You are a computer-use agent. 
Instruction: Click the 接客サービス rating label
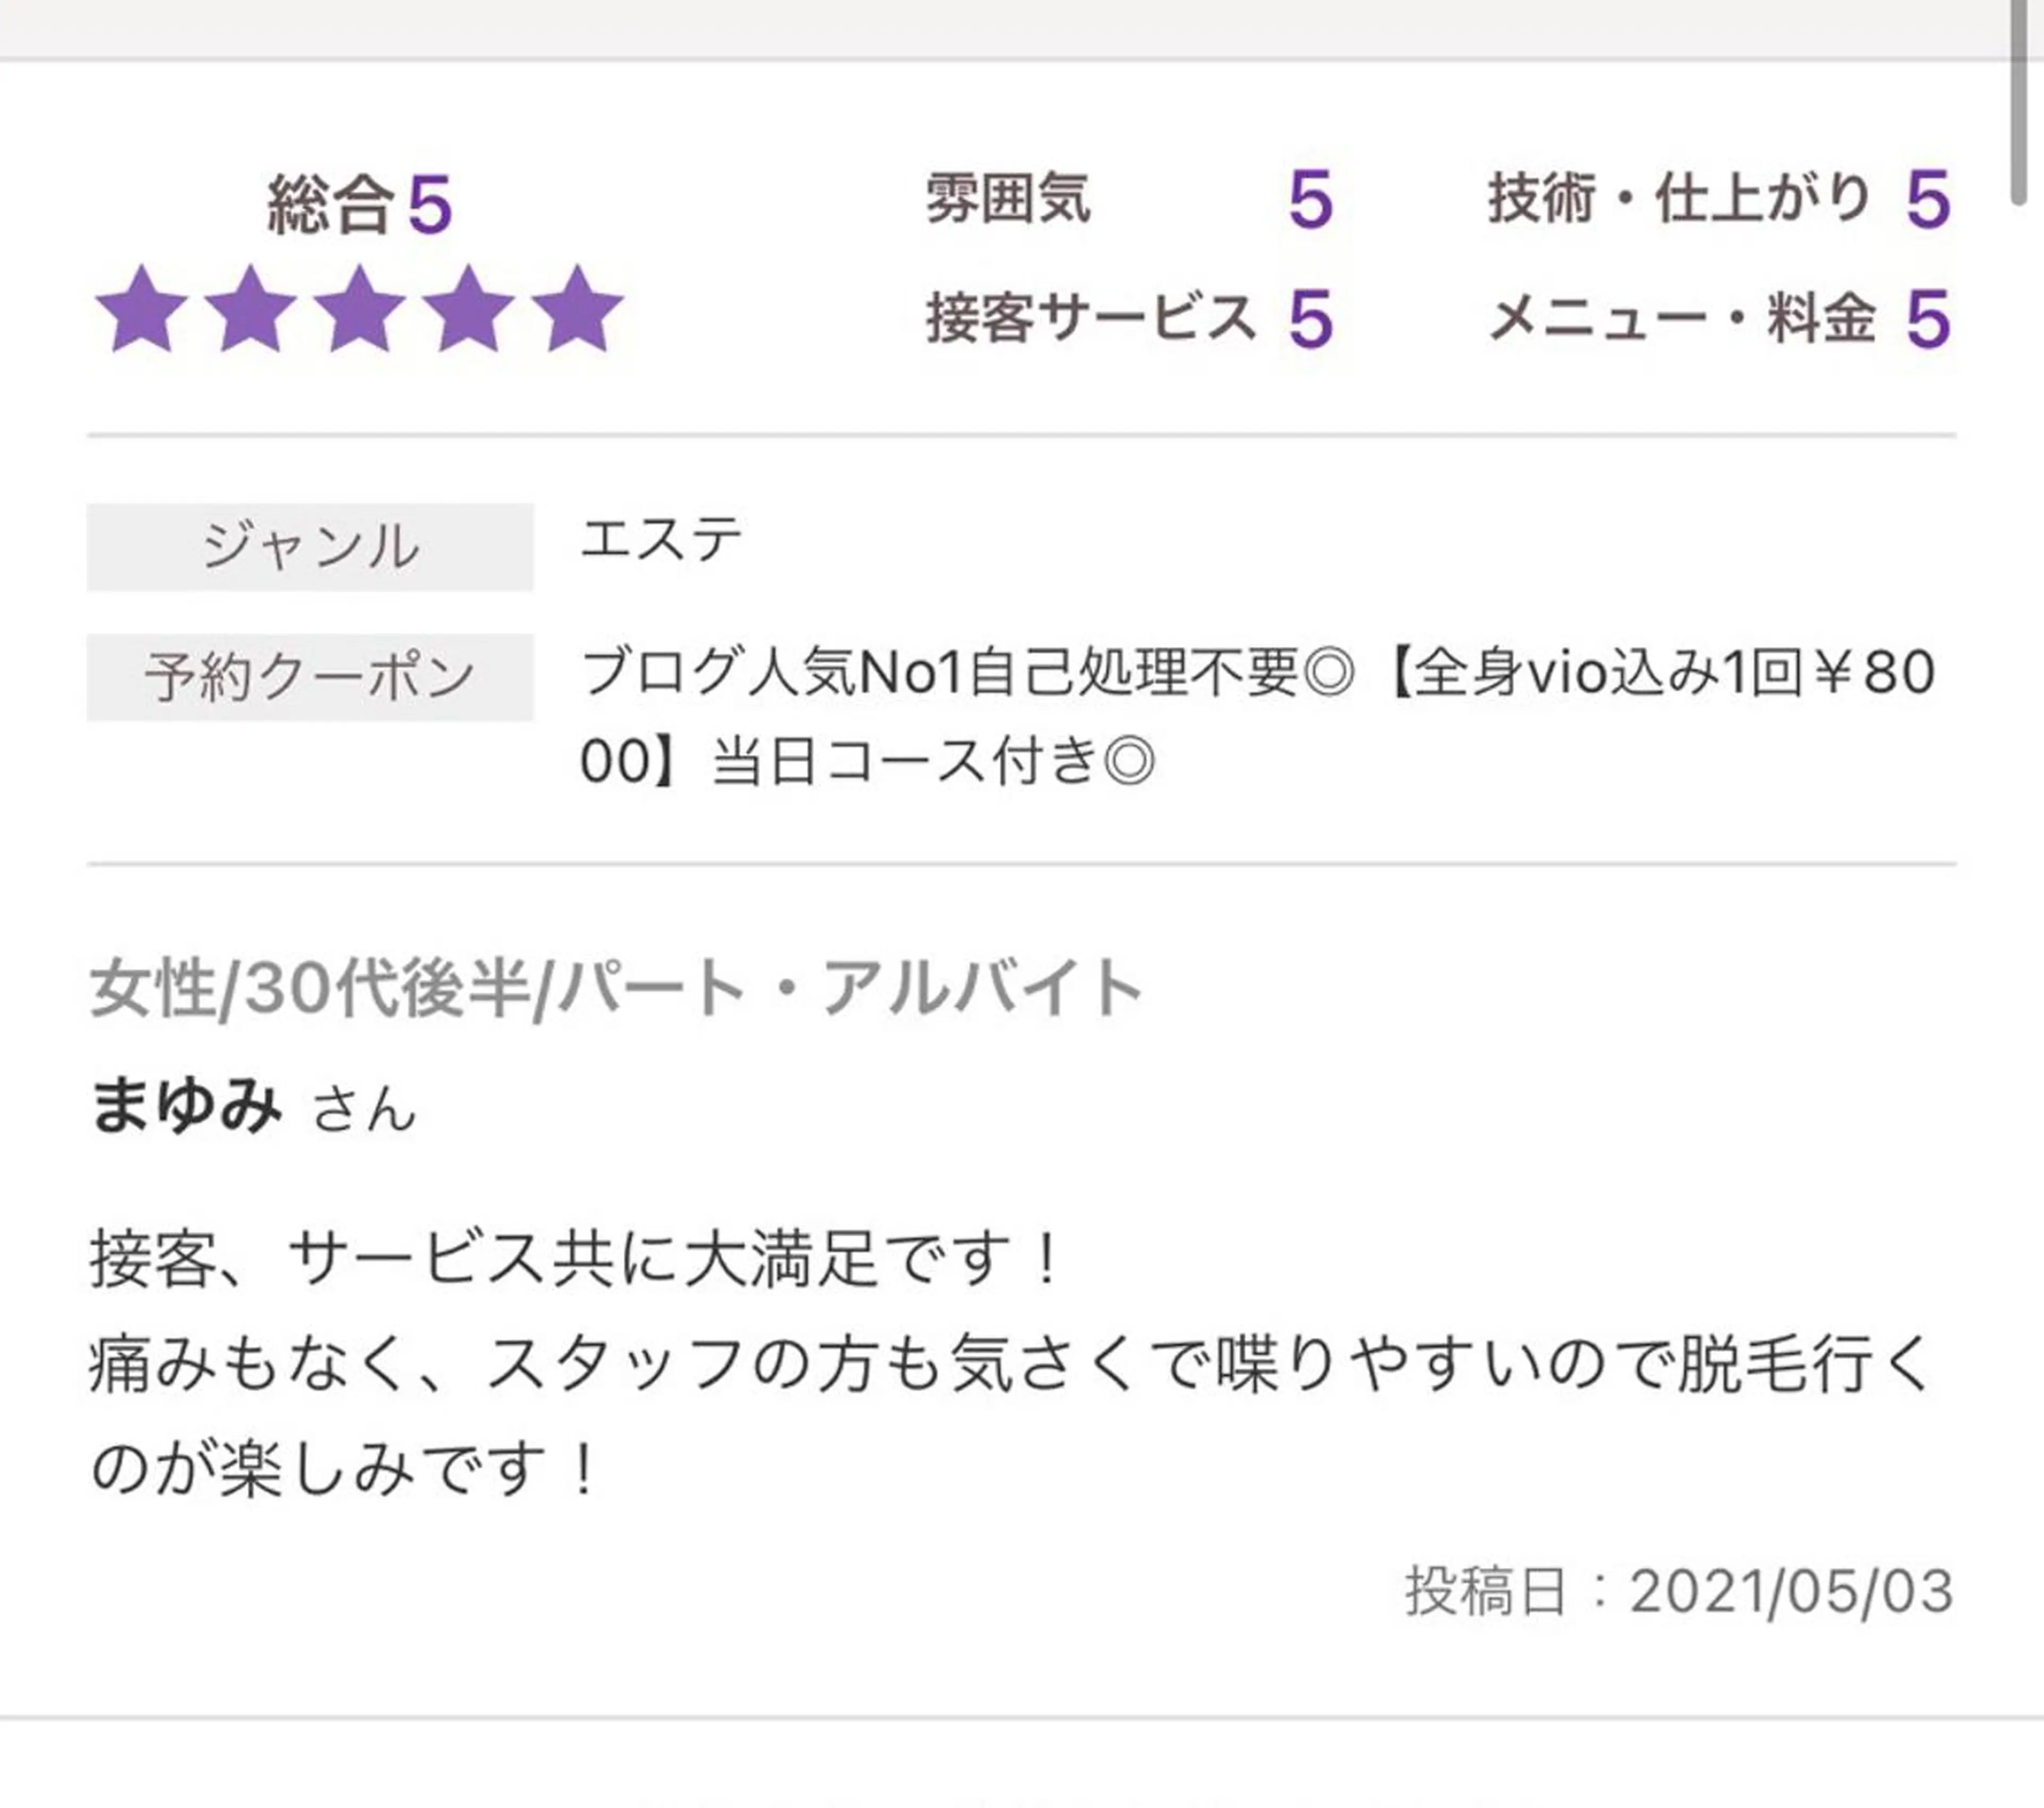click(x=1091, y=319)
